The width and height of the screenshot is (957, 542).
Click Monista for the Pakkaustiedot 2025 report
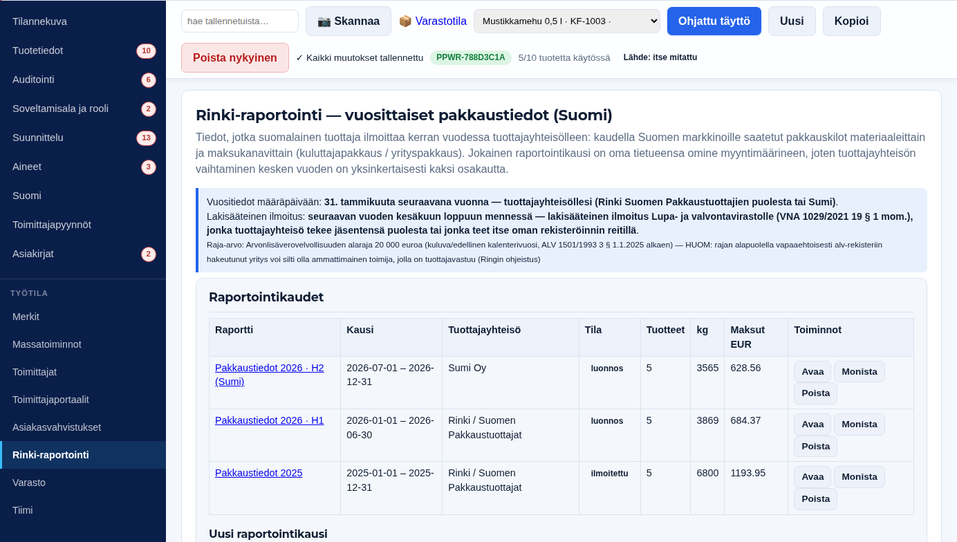(860, 476)
